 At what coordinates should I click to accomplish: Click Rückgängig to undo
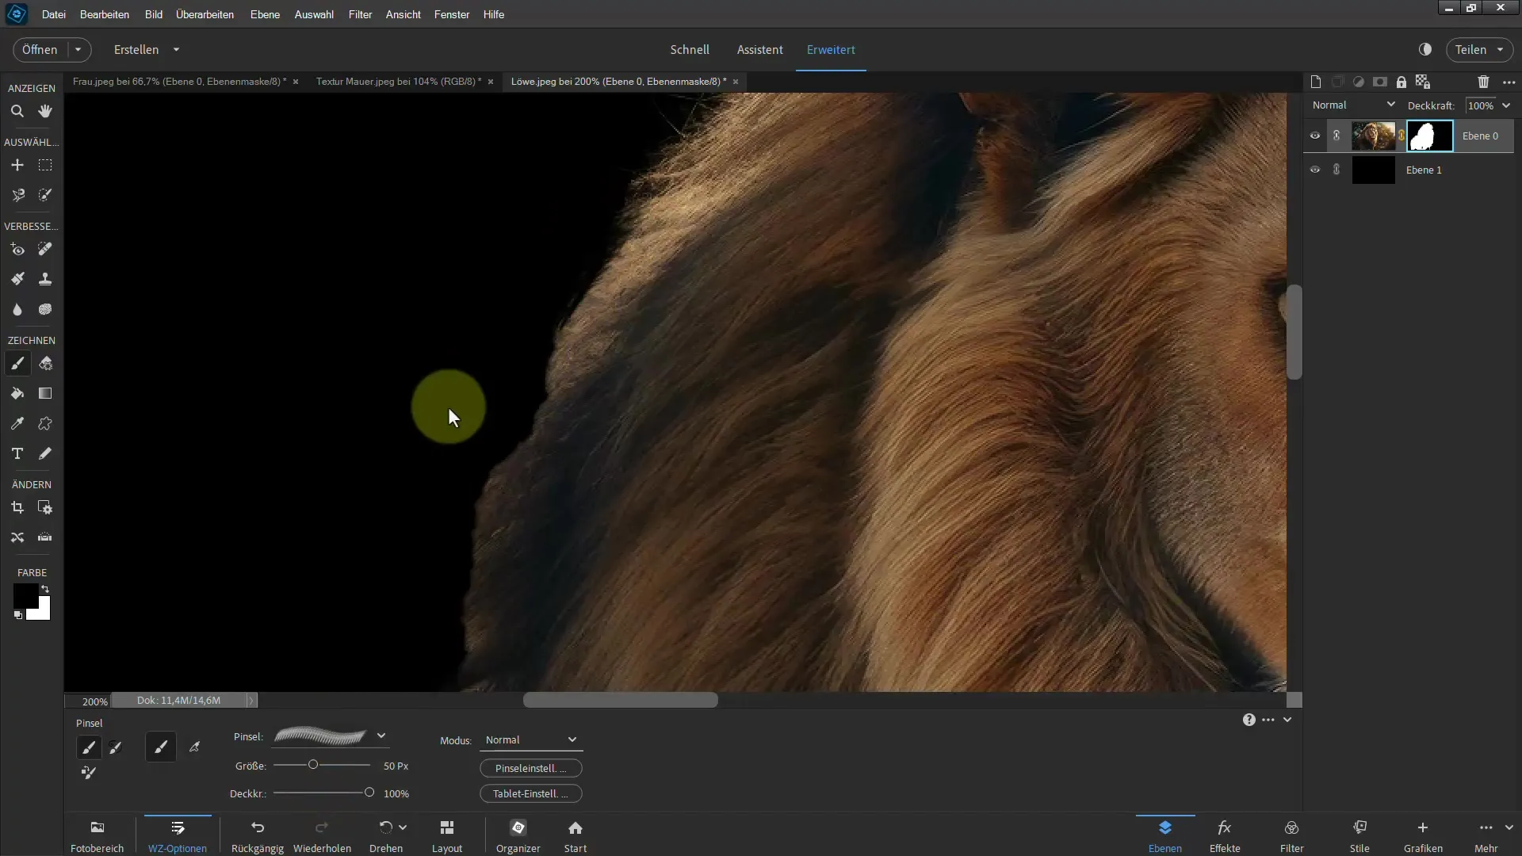(258, 836)
